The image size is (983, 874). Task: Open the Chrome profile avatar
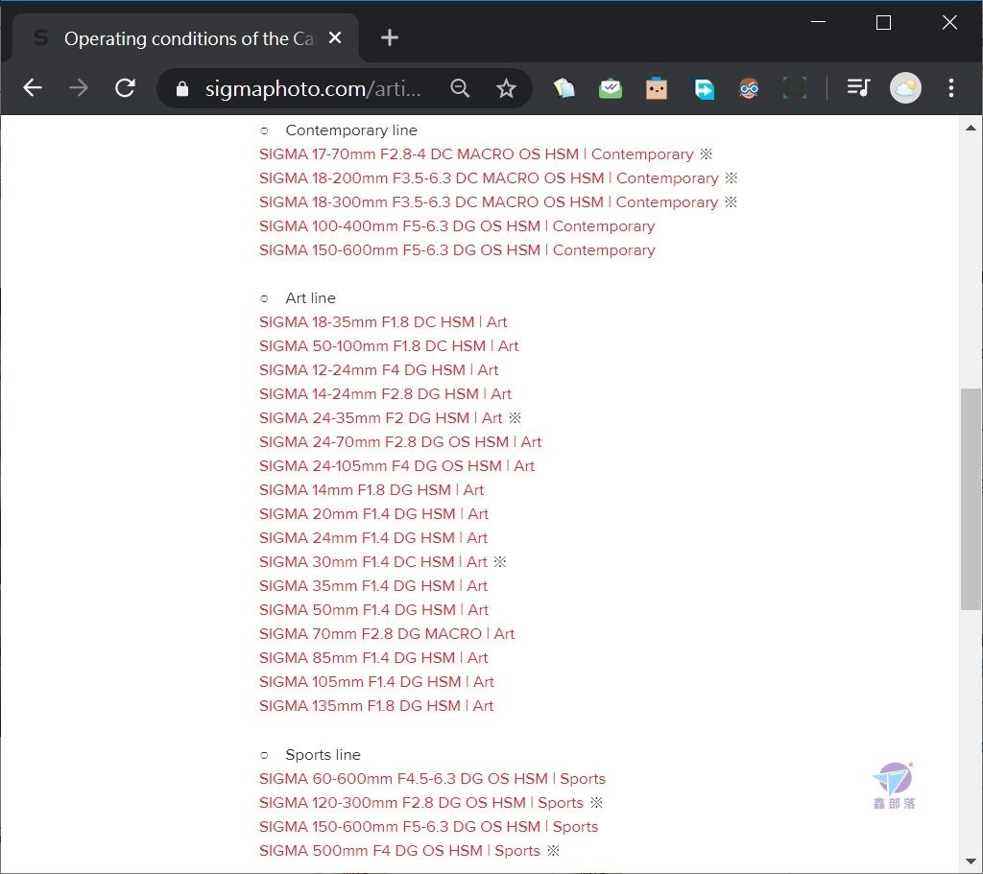905,88
